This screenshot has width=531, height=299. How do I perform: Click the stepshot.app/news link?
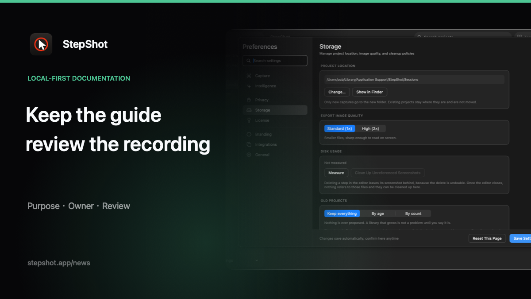(59, 263)
